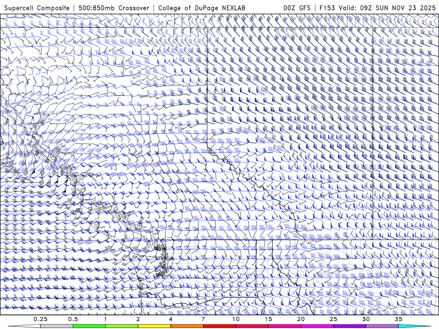439x329 pixels.
Task: Select the orange color bar segment
Action: (187, 326)
